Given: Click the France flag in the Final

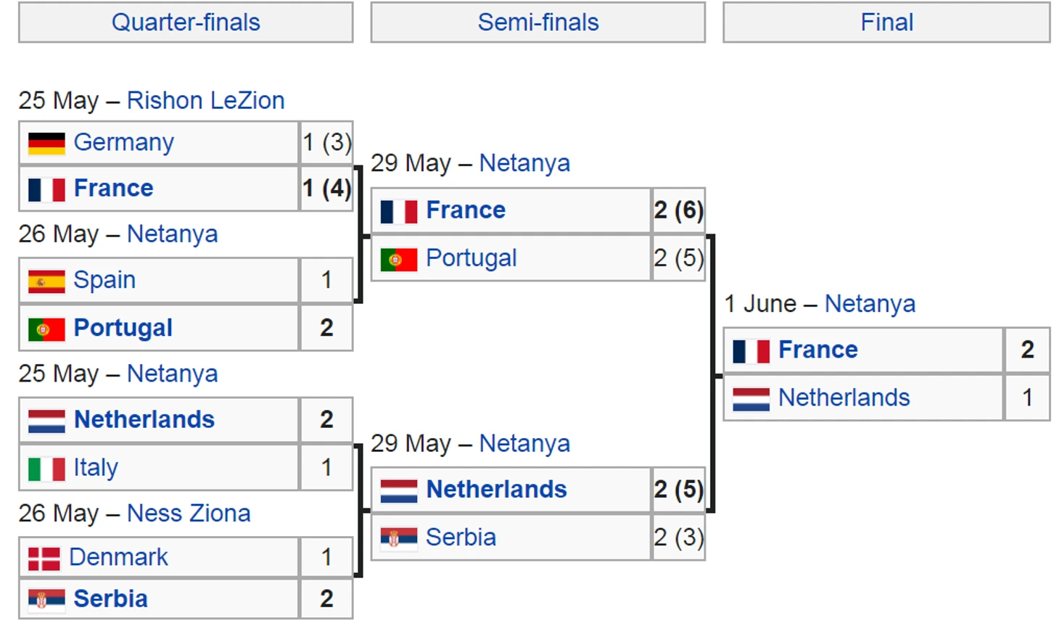Looking at the screenshot, I should pos(751,351).
